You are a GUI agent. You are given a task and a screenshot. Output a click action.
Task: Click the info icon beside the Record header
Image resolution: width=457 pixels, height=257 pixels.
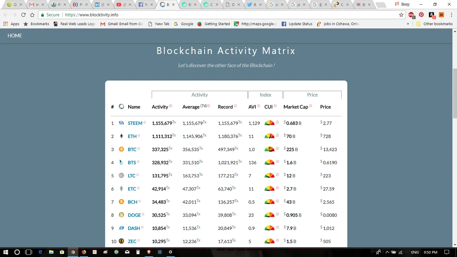[235, 106]
